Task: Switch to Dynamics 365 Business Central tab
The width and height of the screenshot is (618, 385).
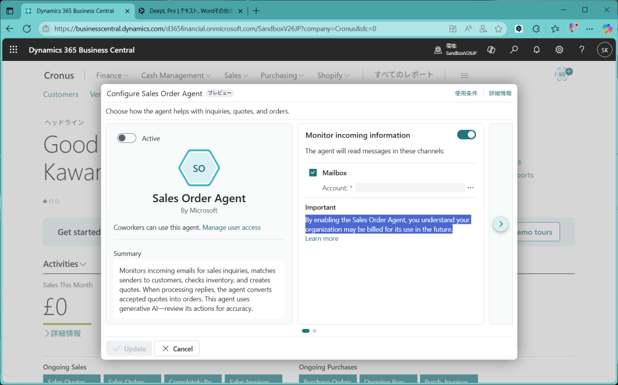Action: pyautogui.click(x=77, y=11)
